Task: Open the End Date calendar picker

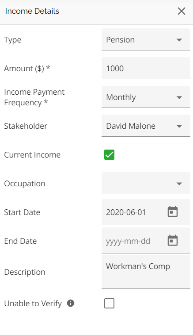Action: coord(173,240)
